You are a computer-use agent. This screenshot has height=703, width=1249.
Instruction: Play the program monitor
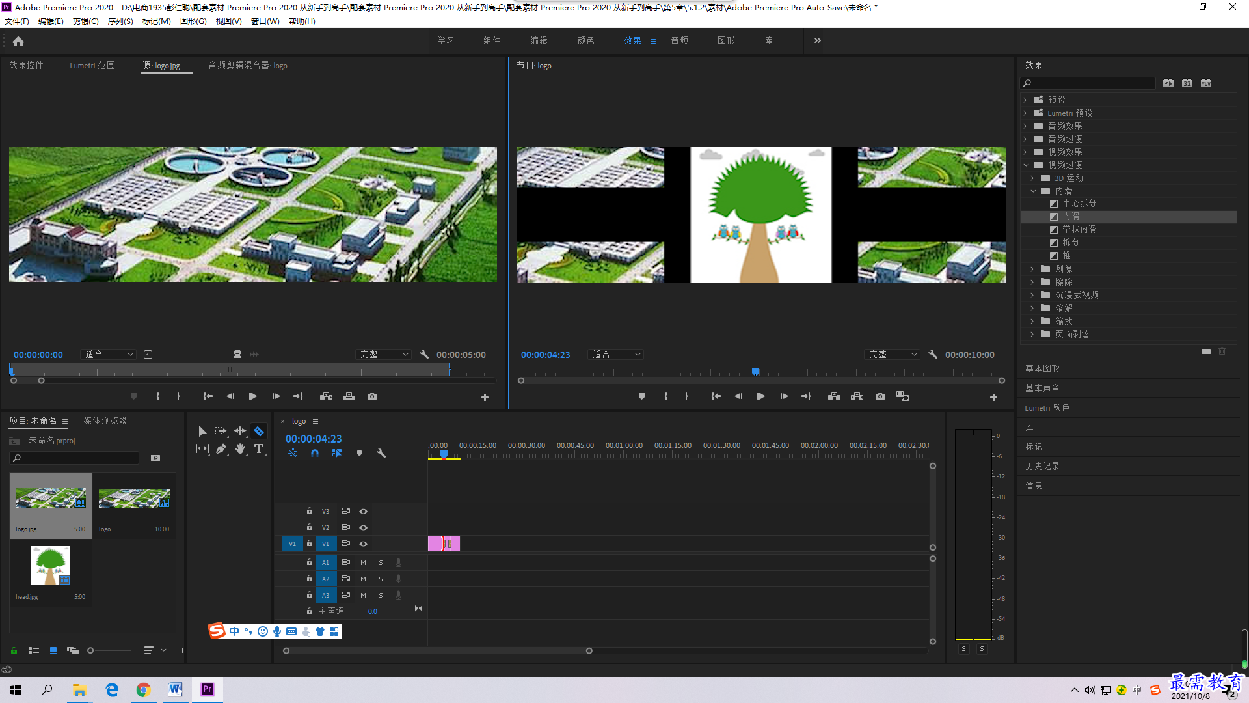(x=760, y=396)
